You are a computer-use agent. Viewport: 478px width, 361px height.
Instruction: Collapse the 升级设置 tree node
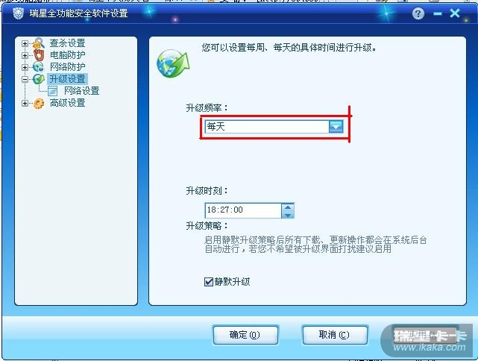tap(25, 79)
